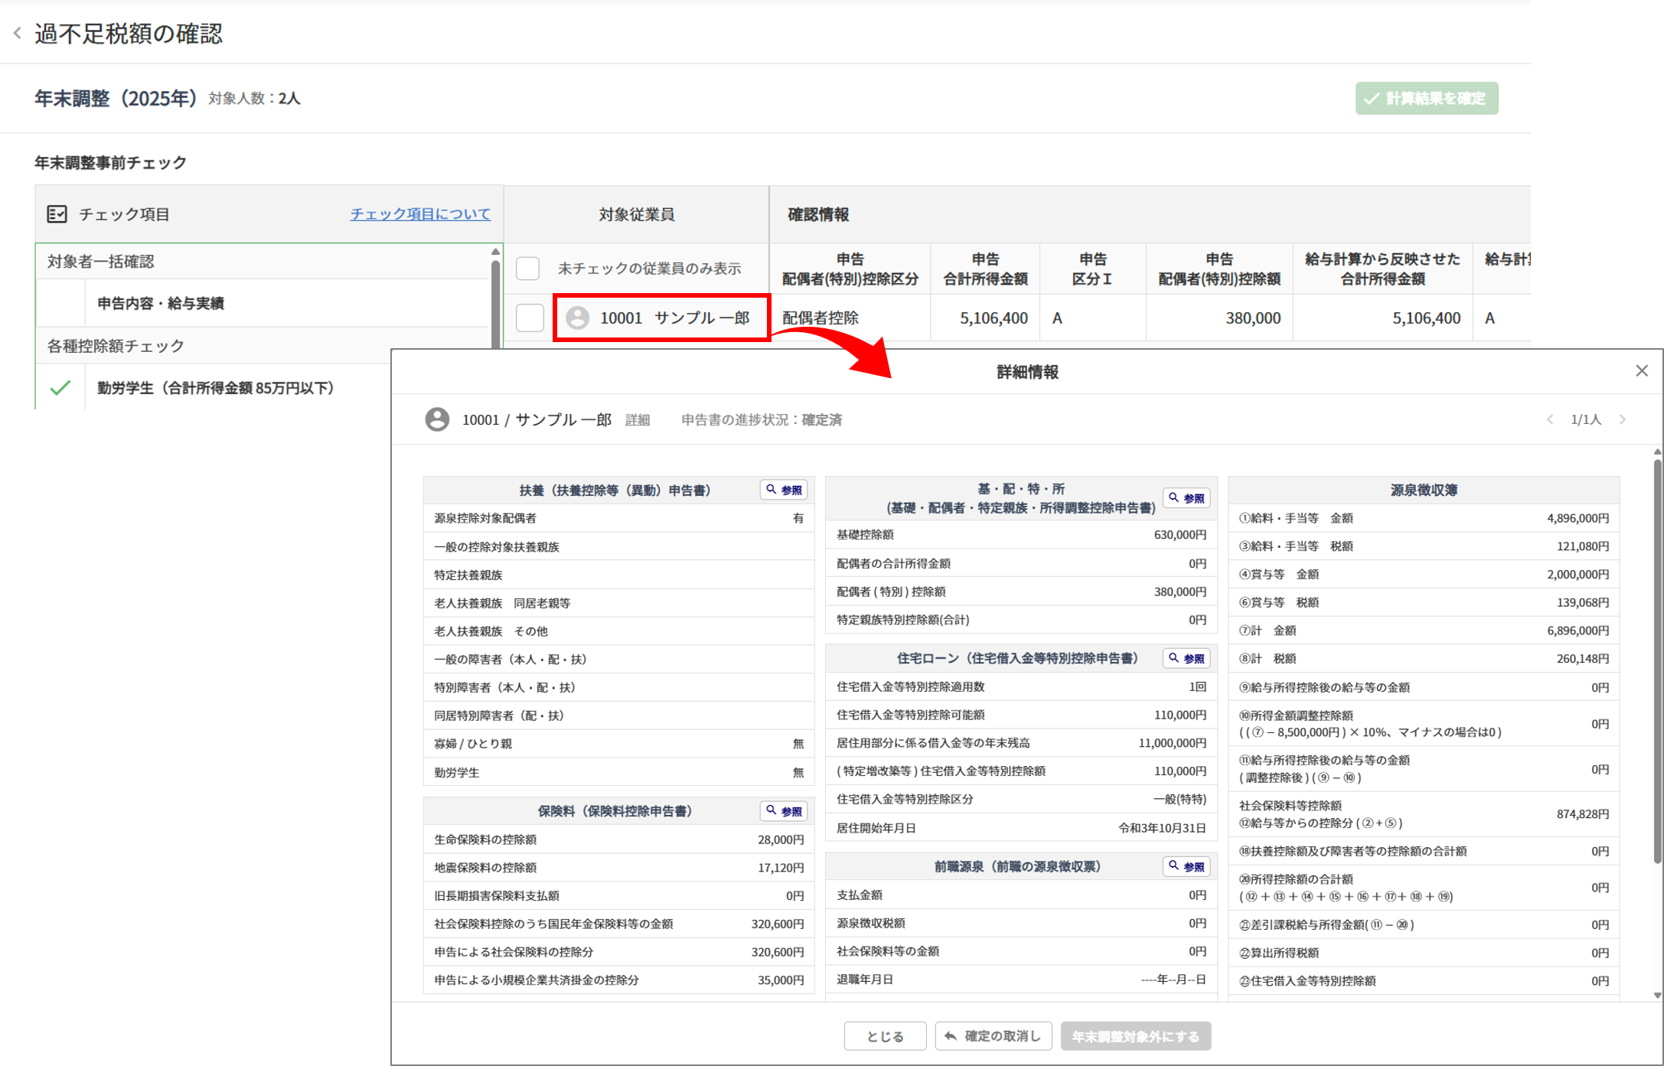Close the 詳細情報 dialog with X
Image resolution: width=1664 pixels, height=1066 pixels.
[1641, 371]
